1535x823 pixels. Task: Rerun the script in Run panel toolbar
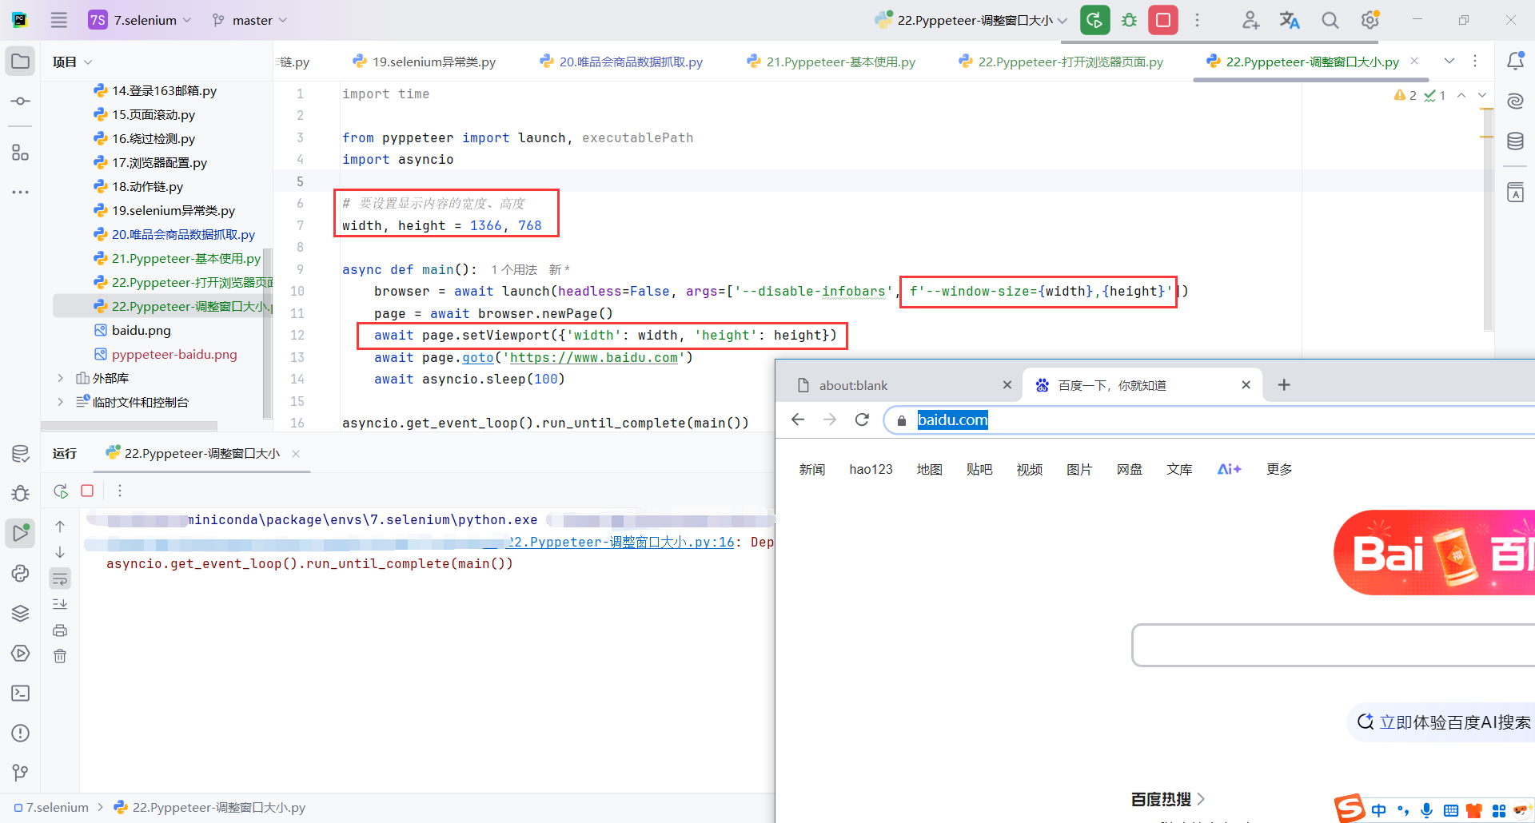pyautogui.click(x=61, y=491)
